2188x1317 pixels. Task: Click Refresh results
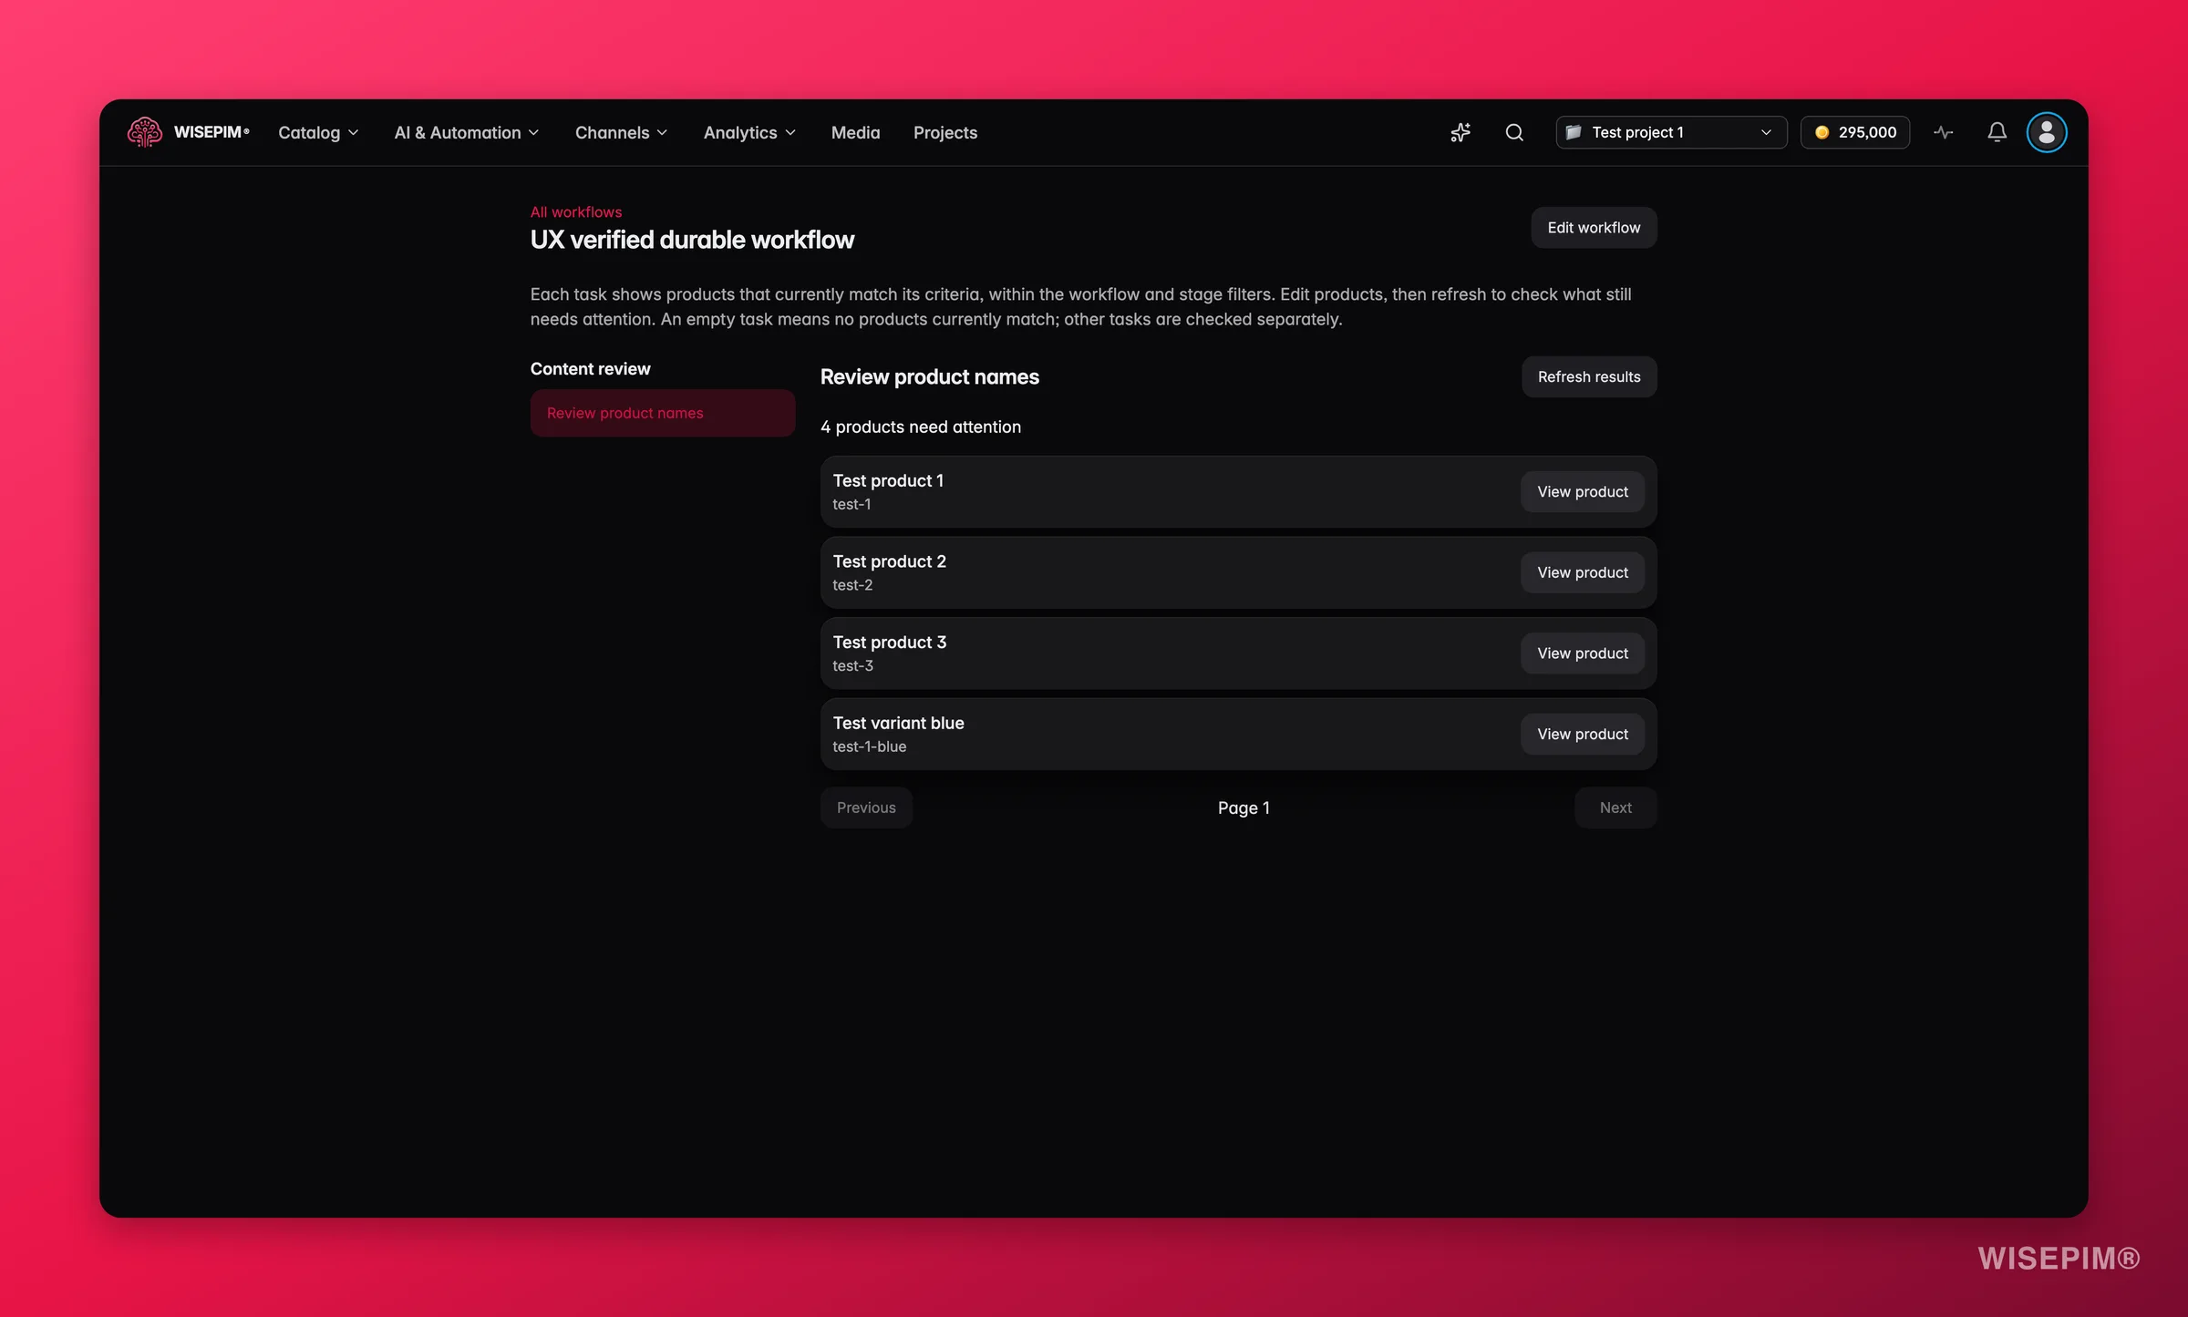pyautogui.click(x=1589, y=376)
